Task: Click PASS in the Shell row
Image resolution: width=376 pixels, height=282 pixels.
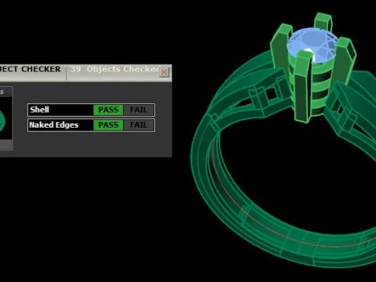Action: (108, 110)
